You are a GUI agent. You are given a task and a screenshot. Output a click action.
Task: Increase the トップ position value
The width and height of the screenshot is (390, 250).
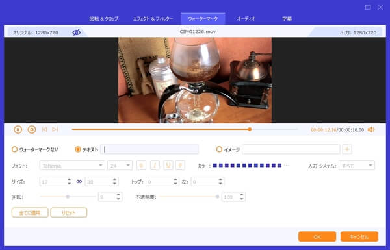175,179
